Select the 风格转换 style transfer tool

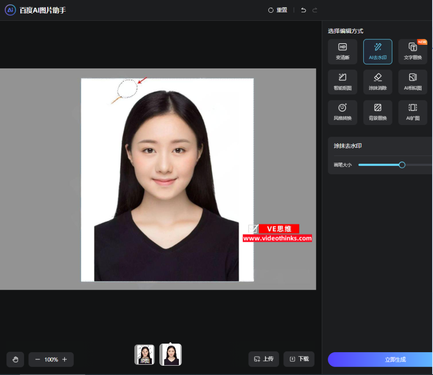(343, 112)
